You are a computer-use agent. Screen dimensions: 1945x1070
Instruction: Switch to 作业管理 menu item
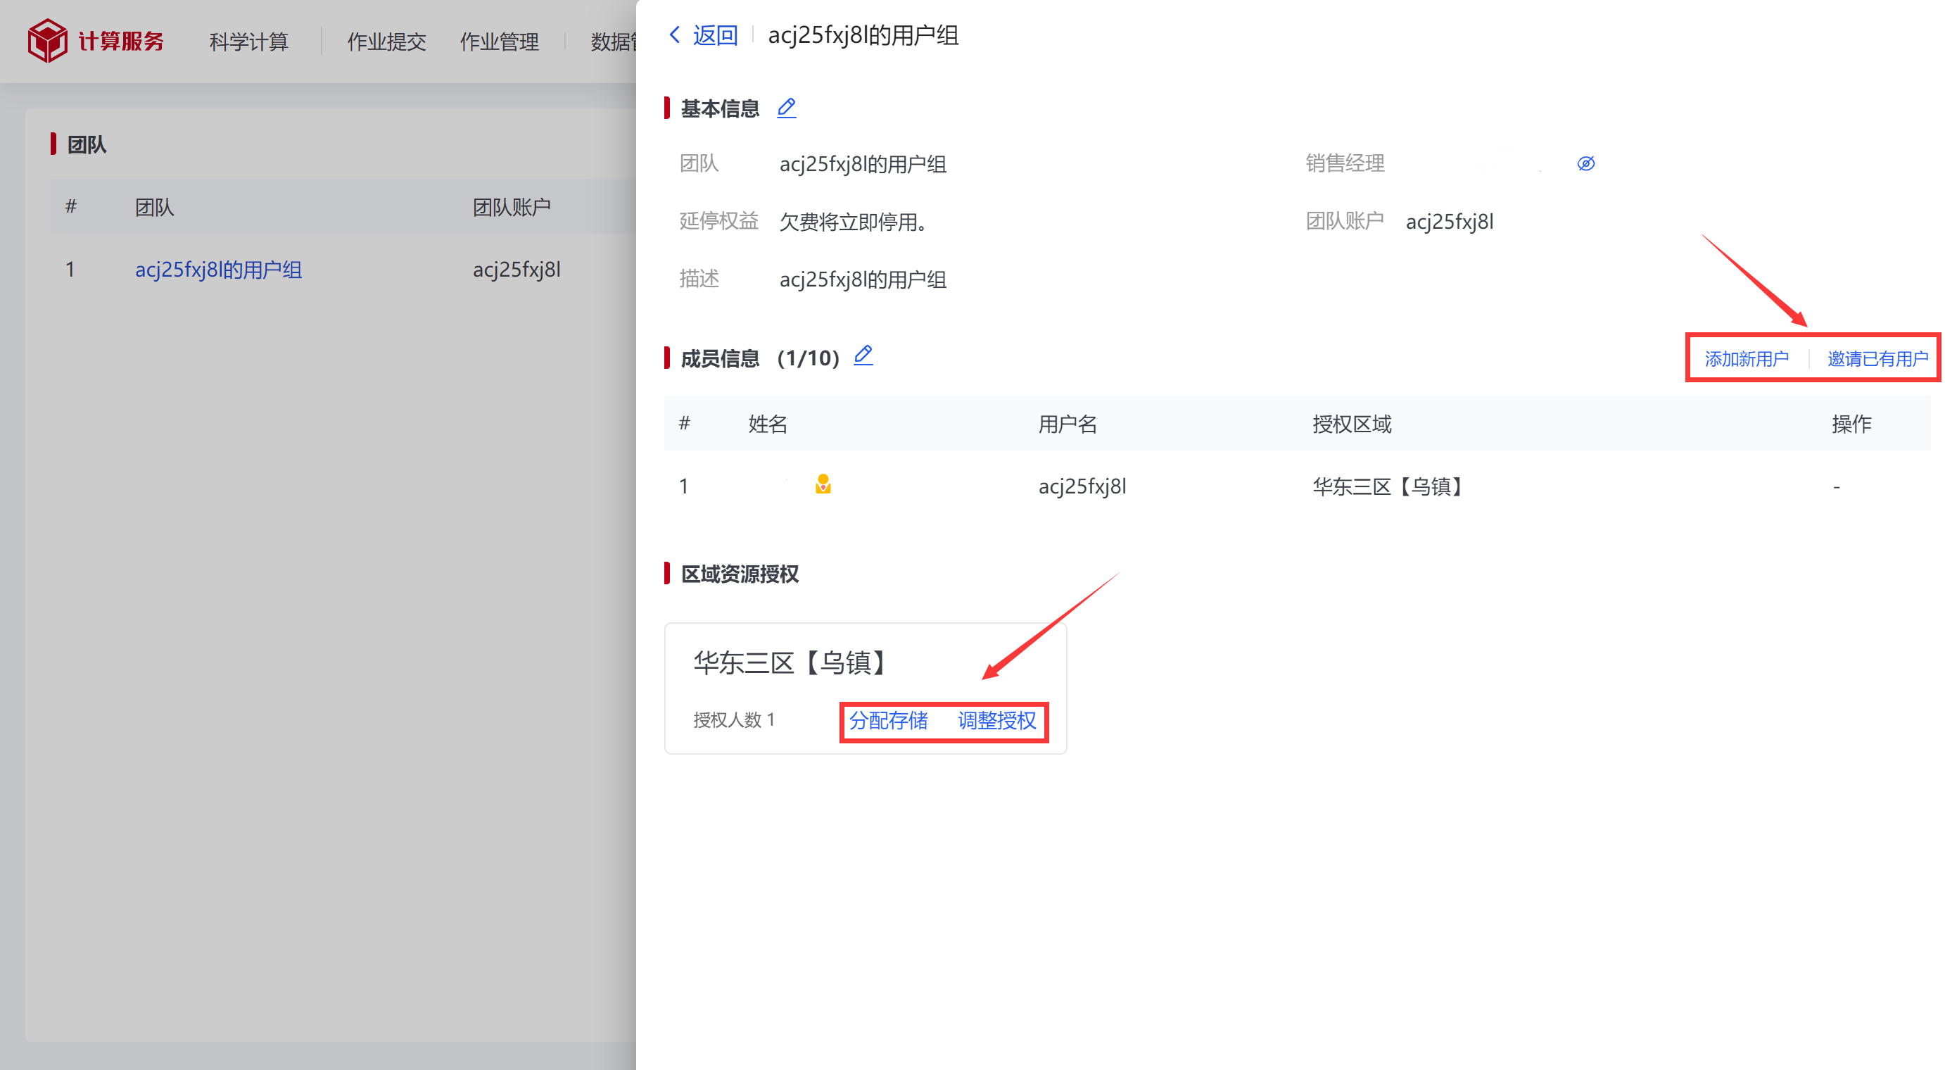(x=499, y=42)
